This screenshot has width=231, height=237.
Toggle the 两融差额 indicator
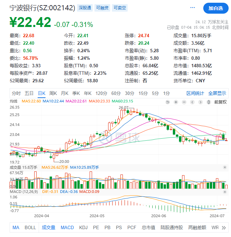197,228
